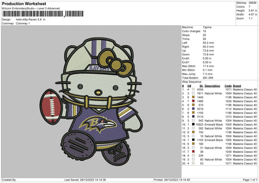Screen dimensions: 259x183
Task: Click the "Created By:" footer label
Action: tap(9, 180)
